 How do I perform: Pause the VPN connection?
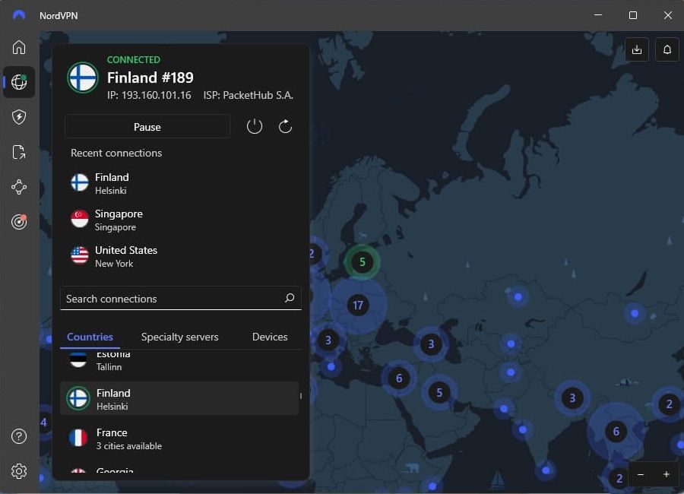[147, 127]
